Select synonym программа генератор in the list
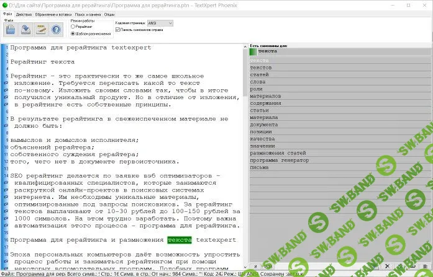The height and width of the screenshot is (277, 433). tap(340, 160)
